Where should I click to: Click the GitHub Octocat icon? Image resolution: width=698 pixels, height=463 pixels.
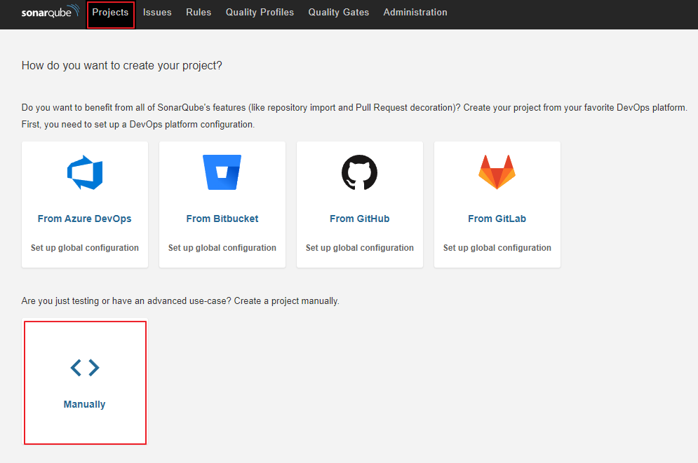click(360, 172)
